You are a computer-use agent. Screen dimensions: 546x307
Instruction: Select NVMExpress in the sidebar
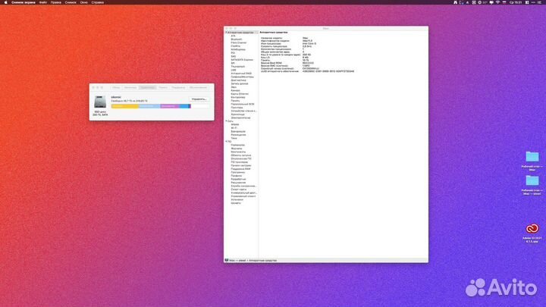pos(238,49)
